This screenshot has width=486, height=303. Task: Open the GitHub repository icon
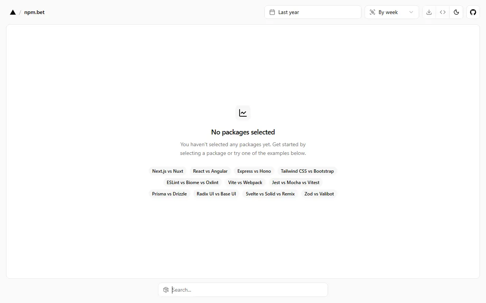pyautogui.click(x=473, y=12)
